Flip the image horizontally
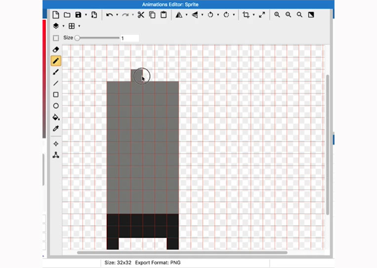377x268 pixels. [x=179, y=15]
